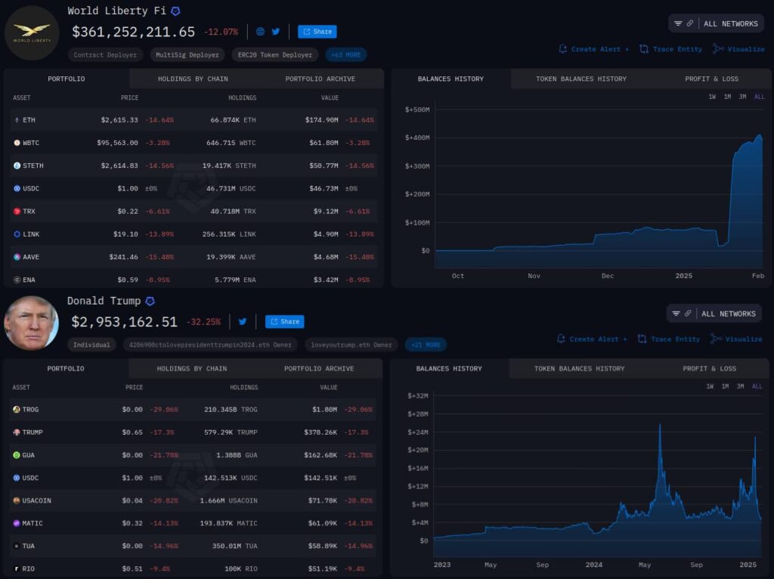Viewport: 774px width, 579px height.
Task: Open Donald Trump's Token Balances History tab
Action: (580, 368)
